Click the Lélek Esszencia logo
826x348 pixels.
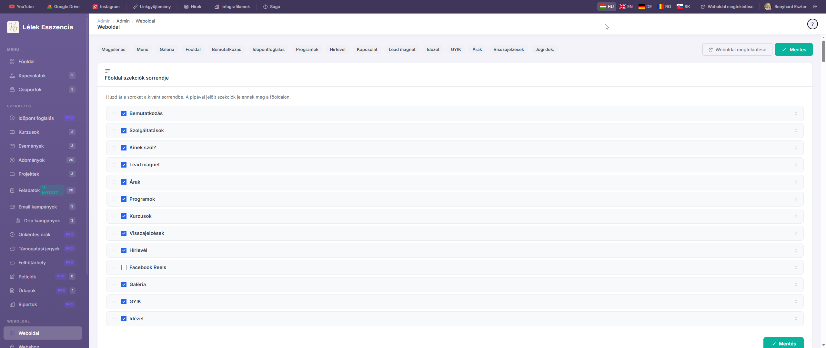(x=13, y=27)
